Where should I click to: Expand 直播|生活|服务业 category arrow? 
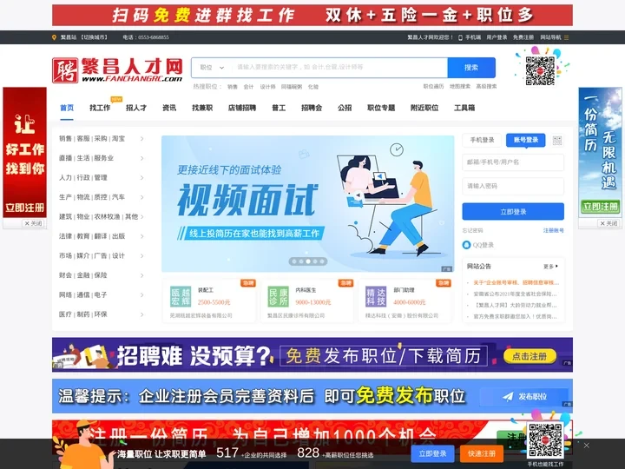pos(141,158)
